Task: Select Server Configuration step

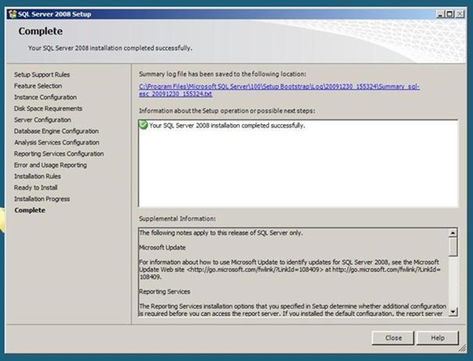Action: coord(43,119)
